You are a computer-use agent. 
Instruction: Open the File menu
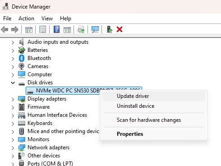pos(7,18)
